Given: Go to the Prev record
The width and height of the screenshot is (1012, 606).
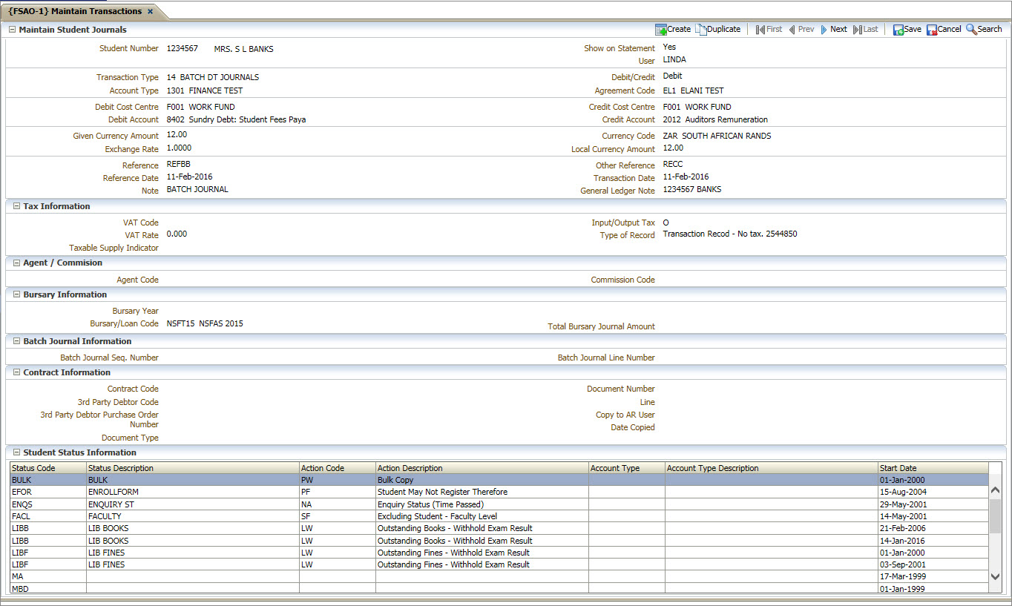Looking at the screenshot, I should click(792, 30).
